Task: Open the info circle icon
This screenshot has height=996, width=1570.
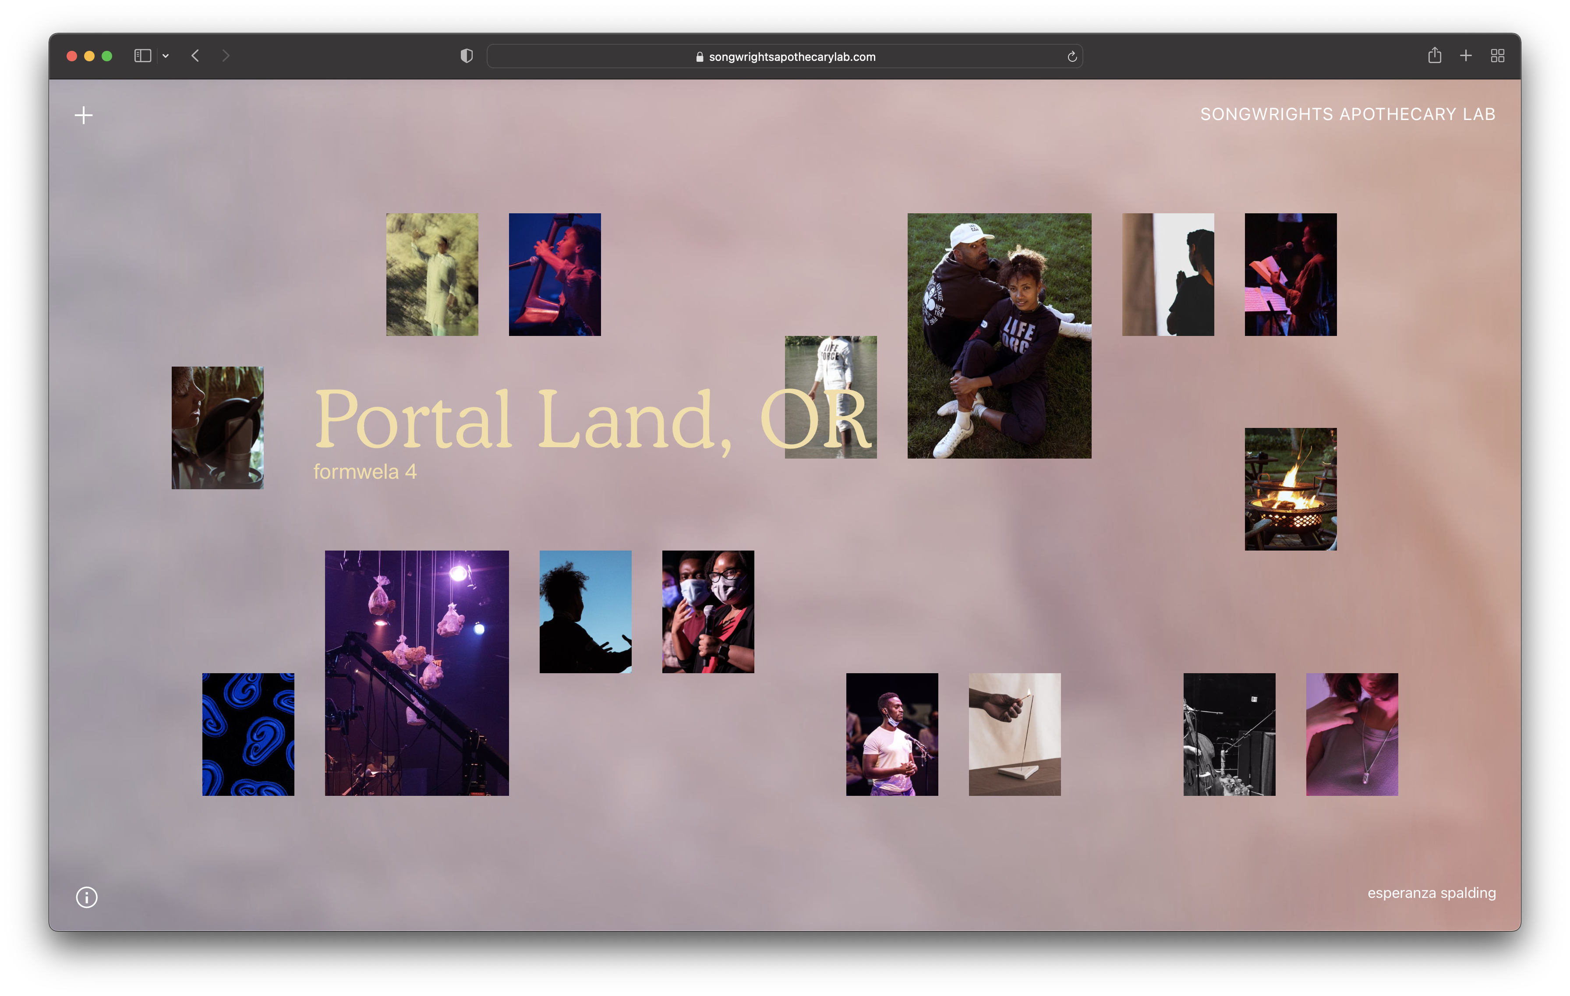Action: (87, 897)
